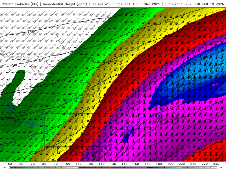Click the 50 knots legend value
This screenshot has width=226, height=169.
10,164
